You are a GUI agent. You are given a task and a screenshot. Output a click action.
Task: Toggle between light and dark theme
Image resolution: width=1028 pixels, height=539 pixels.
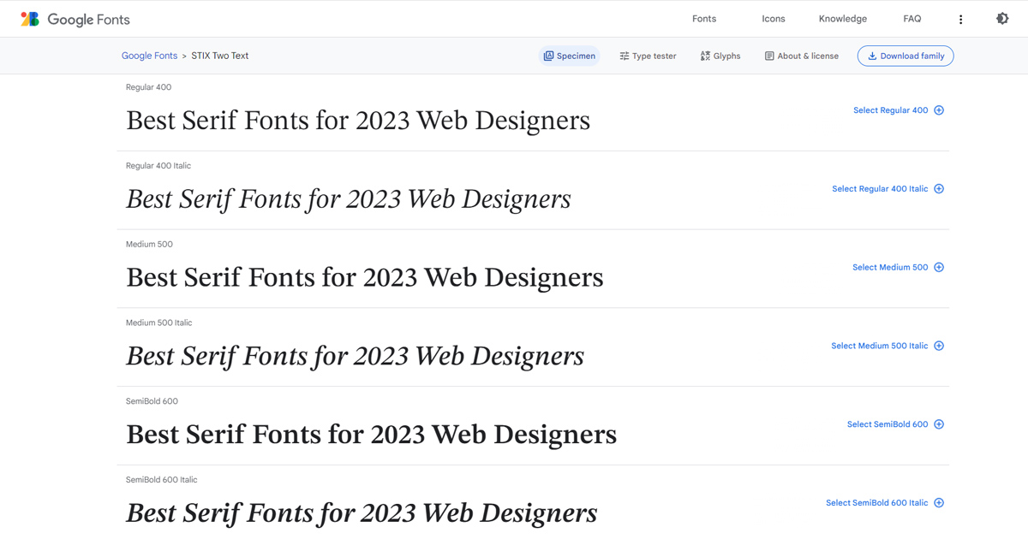point(1001,18)
